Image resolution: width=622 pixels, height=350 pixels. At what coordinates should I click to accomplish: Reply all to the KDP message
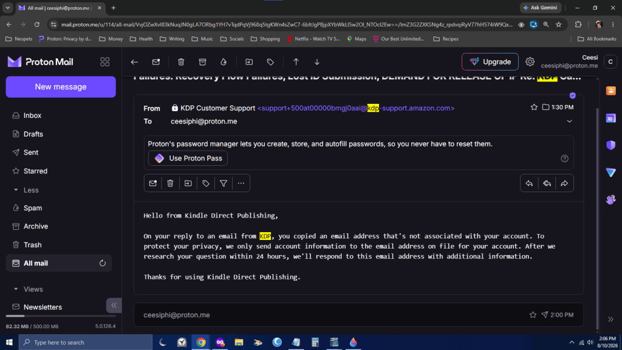547,184
